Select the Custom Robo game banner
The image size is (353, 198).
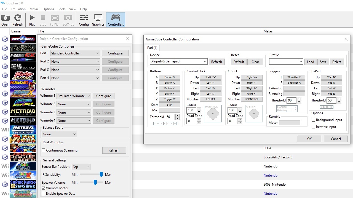(x=23, y=39)
